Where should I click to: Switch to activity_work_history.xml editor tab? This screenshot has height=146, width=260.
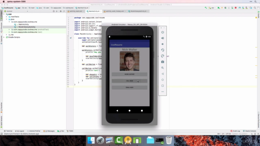click(115, 11)
